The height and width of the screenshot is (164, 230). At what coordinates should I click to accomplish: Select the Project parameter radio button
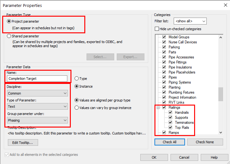pos(9,22)
